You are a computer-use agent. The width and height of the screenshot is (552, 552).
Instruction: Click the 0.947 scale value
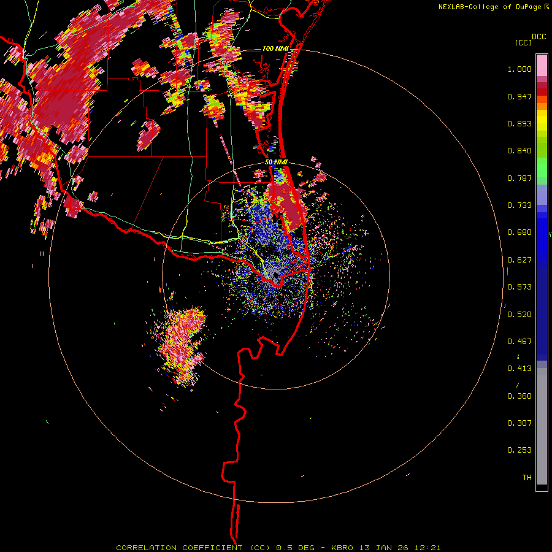519,96
